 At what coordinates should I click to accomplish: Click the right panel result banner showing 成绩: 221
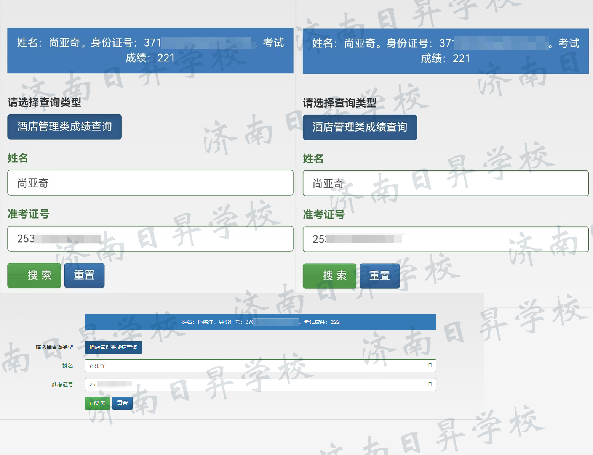[x=446, y=51]
